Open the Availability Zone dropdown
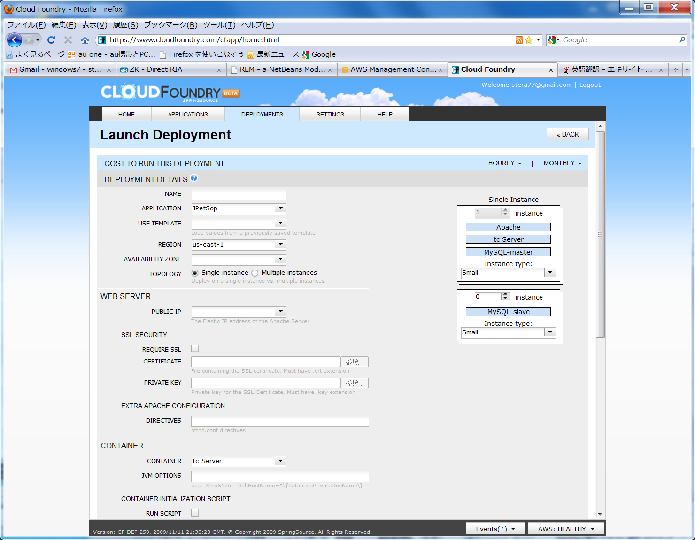695x540 pixels. click(x=239, y=259)
